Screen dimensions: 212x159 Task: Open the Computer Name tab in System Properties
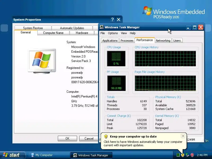tap(53, 33)
